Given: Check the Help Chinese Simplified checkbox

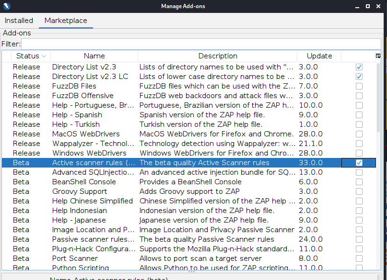Looking at the screenshot, I should [359, 201].
